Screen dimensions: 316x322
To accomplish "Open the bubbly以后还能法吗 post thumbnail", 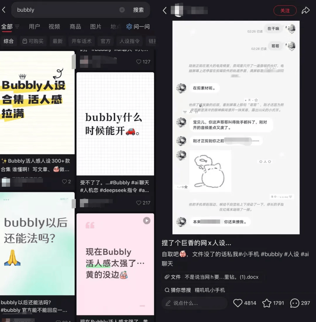I will (x=37, y=244).
